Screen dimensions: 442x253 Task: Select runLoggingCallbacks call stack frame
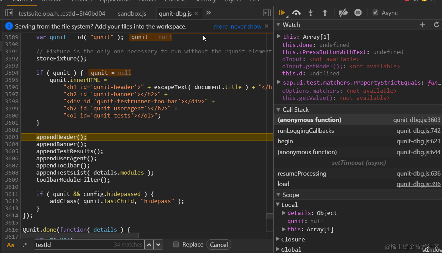coord(306,131)
